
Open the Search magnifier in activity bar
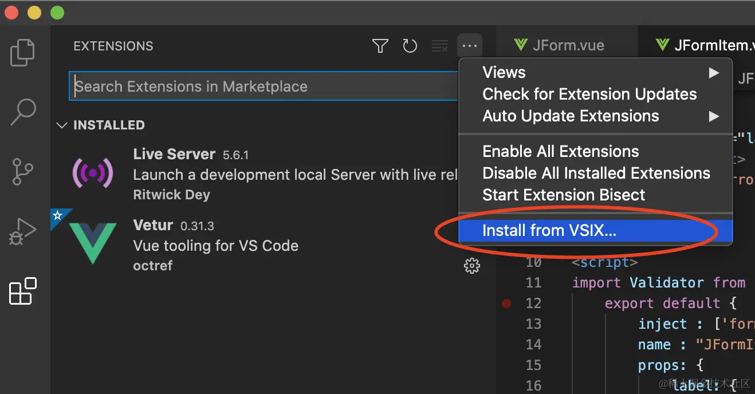tap(23, 112)
